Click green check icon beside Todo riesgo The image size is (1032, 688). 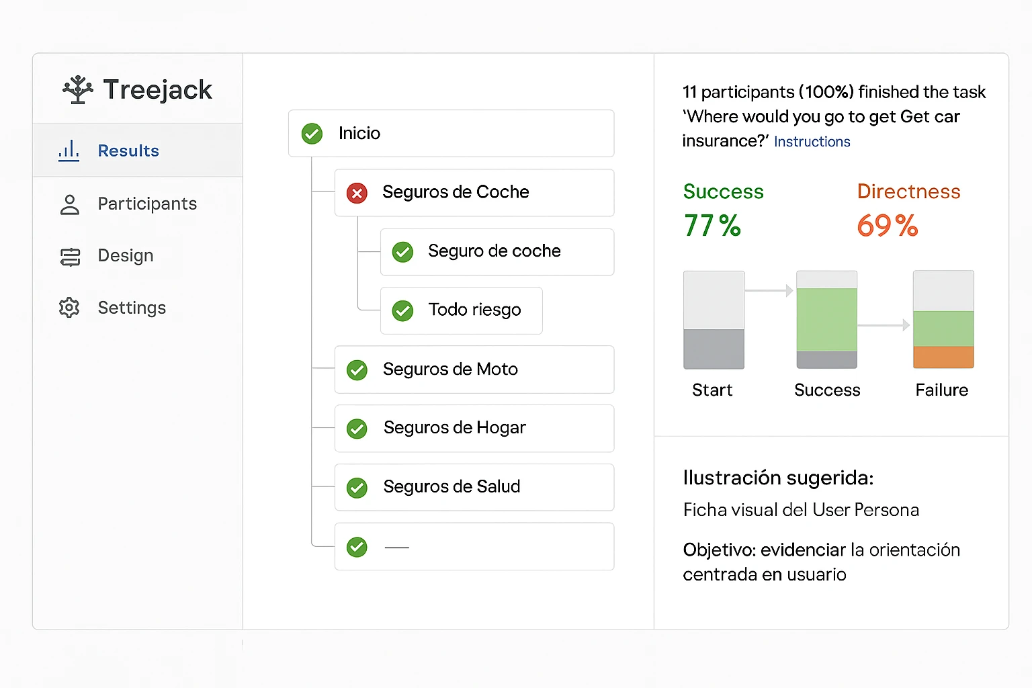[x=402, y=311]
